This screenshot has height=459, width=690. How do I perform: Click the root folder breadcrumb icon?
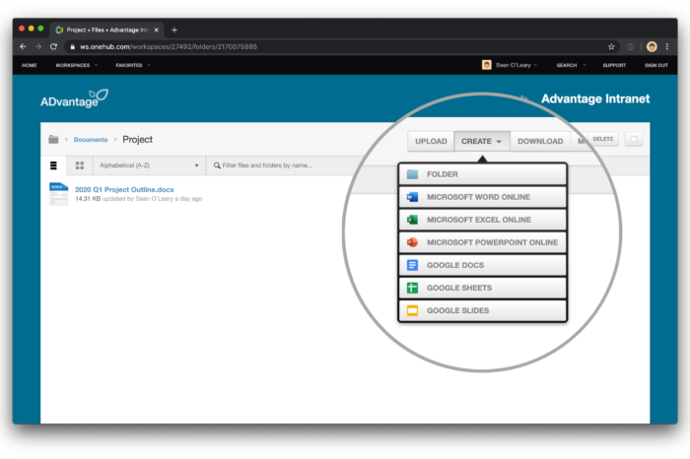(x=53, y=139)
